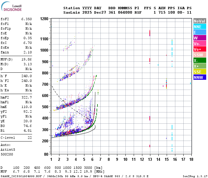This screenshot has width=208, height=178.
Task: Click the X+ light green legend swatch
Action: coord(200,66)
